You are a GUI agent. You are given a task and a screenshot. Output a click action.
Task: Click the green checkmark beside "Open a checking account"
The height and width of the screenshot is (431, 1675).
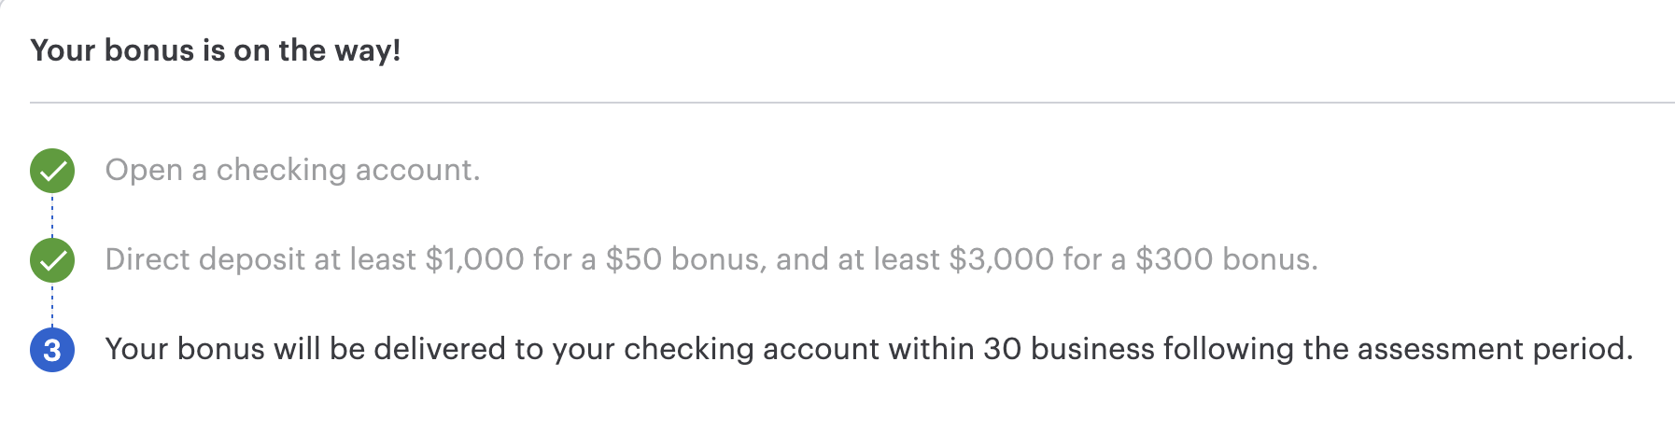[52, 171]
